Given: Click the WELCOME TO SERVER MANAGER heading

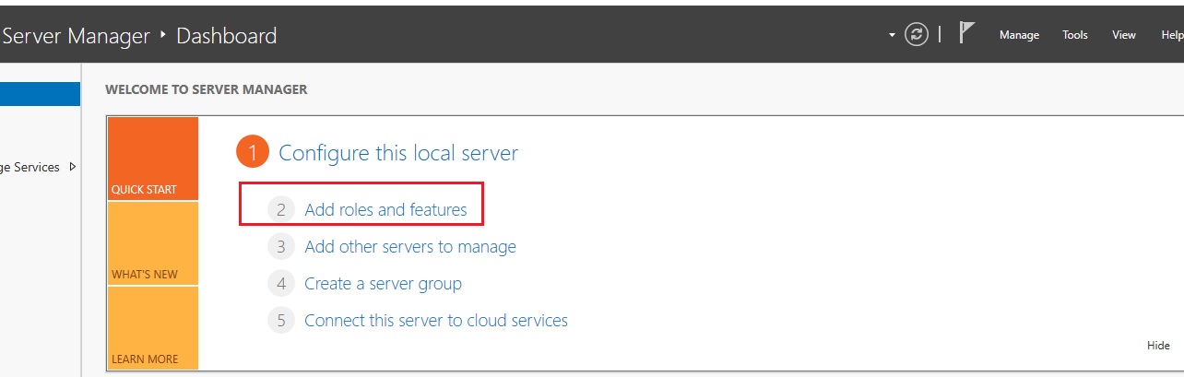Looking at the screenshot, I should click(x=207, y=89).
